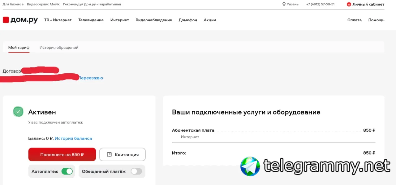Click the Для бизнеса link
The height and width of the screenshot is (185, 396).
(x=13, y=4)
